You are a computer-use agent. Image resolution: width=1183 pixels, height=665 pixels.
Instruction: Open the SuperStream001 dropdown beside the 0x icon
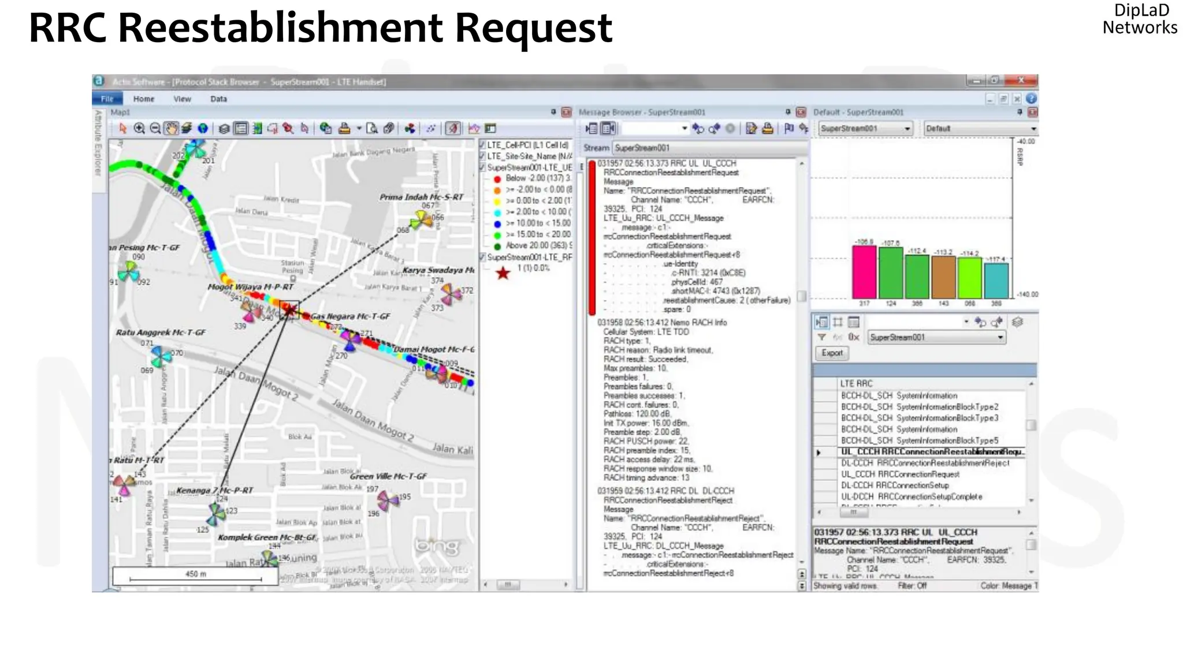click(x=936, y=337)
